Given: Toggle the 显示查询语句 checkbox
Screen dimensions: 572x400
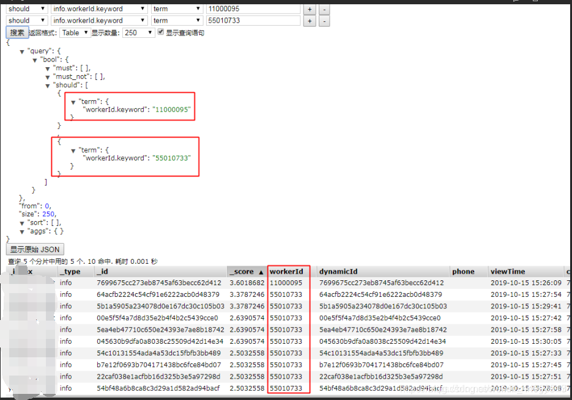Looking at the screenshot, I should point(161,32).
